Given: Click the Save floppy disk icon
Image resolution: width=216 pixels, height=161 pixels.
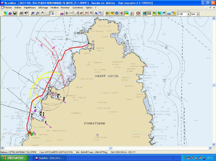Looking at the screenshot, I should [15, 14].
